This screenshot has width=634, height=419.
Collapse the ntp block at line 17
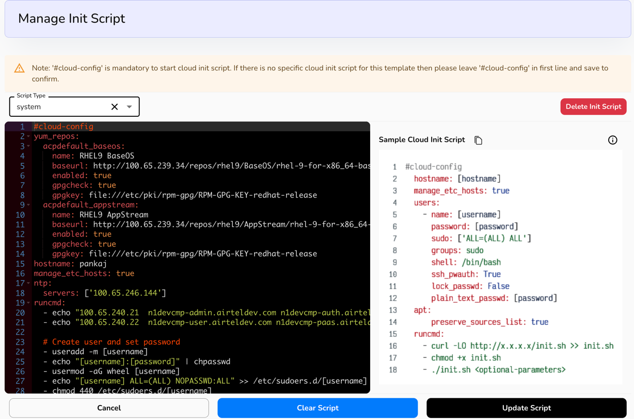point(28,284)
